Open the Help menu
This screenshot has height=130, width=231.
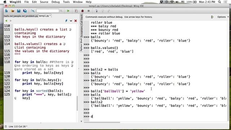pos(88,2)
